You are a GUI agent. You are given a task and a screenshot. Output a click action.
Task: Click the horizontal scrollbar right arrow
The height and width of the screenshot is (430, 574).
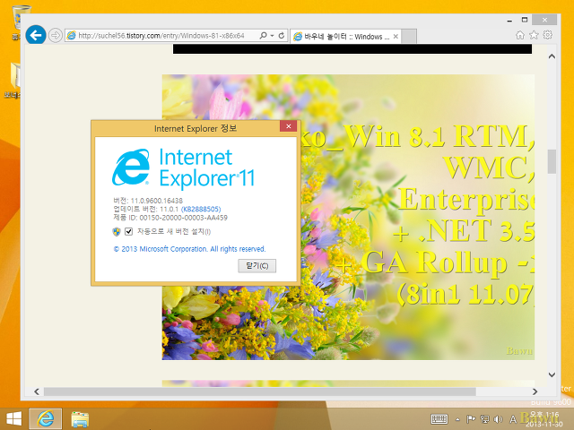(x=535, y=391)
